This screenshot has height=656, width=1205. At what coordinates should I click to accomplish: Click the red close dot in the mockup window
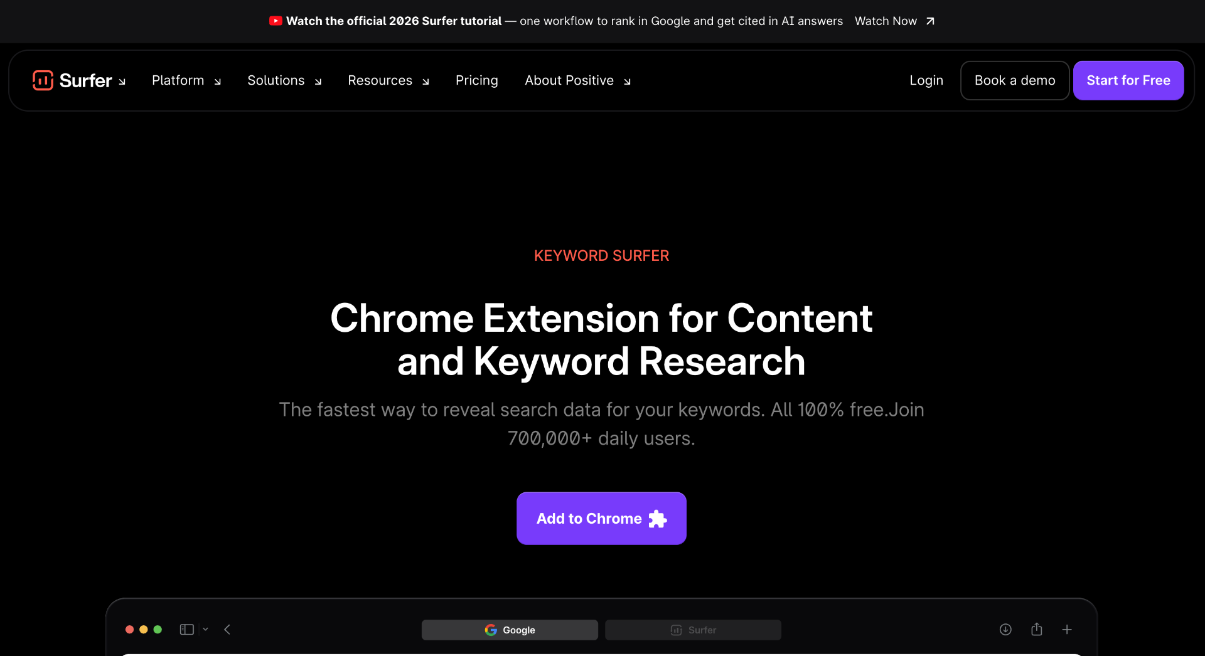tap(129, 630)
